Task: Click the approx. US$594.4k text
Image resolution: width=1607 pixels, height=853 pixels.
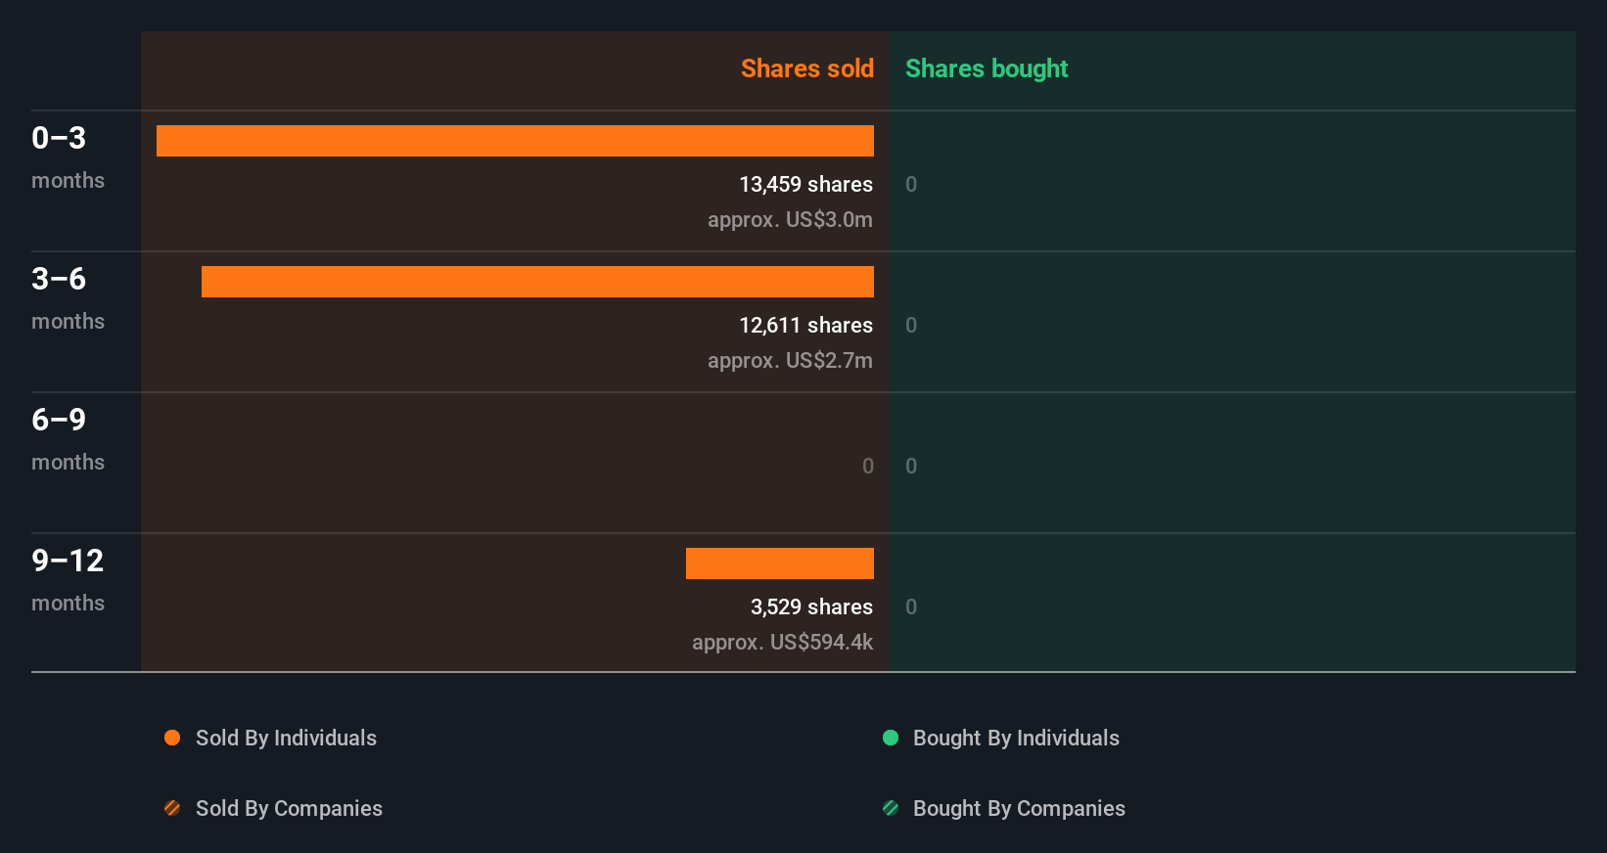Action: (782, 642)
